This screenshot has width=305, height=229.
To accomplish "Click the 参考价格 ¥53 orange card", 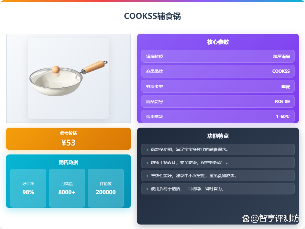I will [69, 139].
